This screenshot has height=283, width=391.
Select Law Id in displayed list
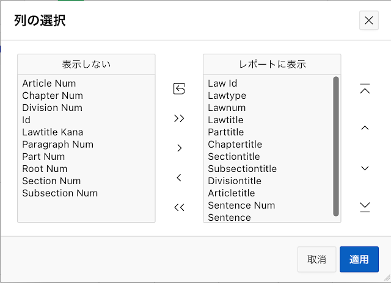tap(222, 84)
